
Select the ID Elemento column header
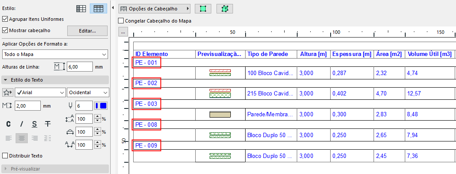[164, 54]
